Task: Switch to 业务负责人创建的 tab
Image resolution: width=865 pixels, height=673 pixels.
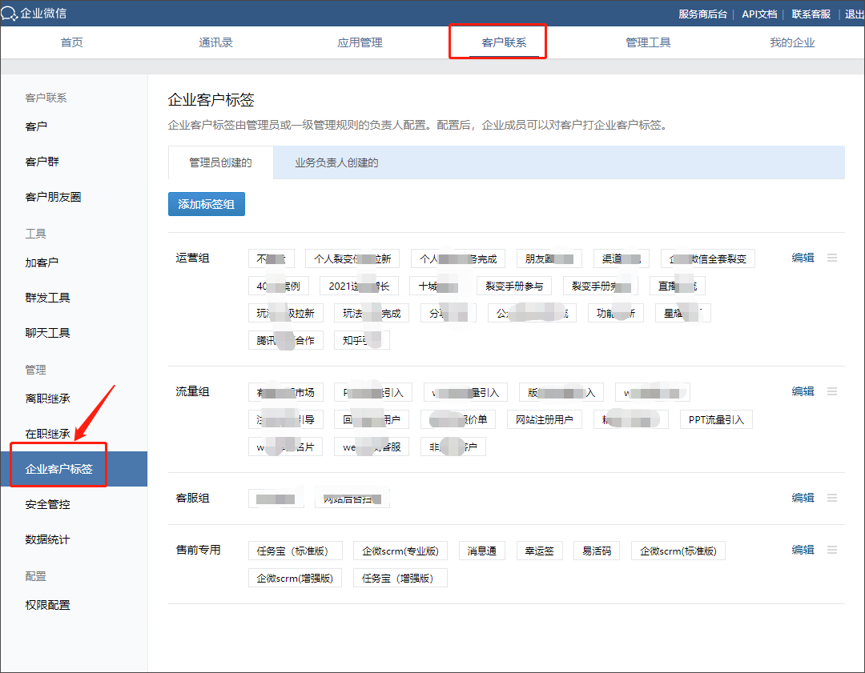Action: [336, 162]
